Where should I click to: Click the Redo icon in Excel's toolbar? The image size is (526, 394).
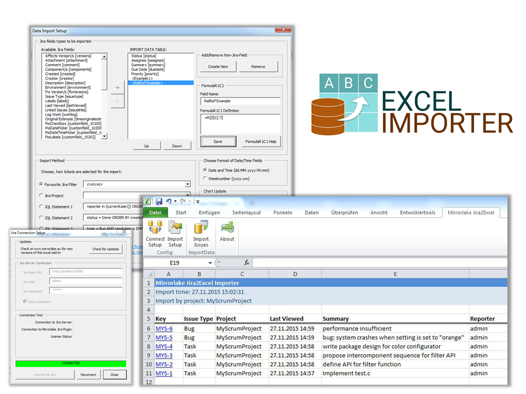(x=183, y=201)
